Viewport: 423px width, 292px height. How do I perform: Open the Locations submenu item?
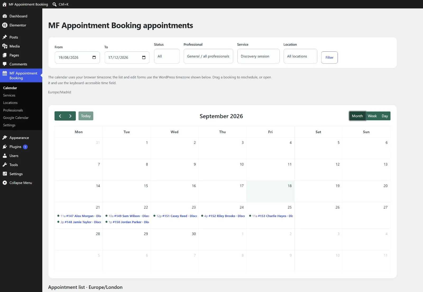(10, 103)
